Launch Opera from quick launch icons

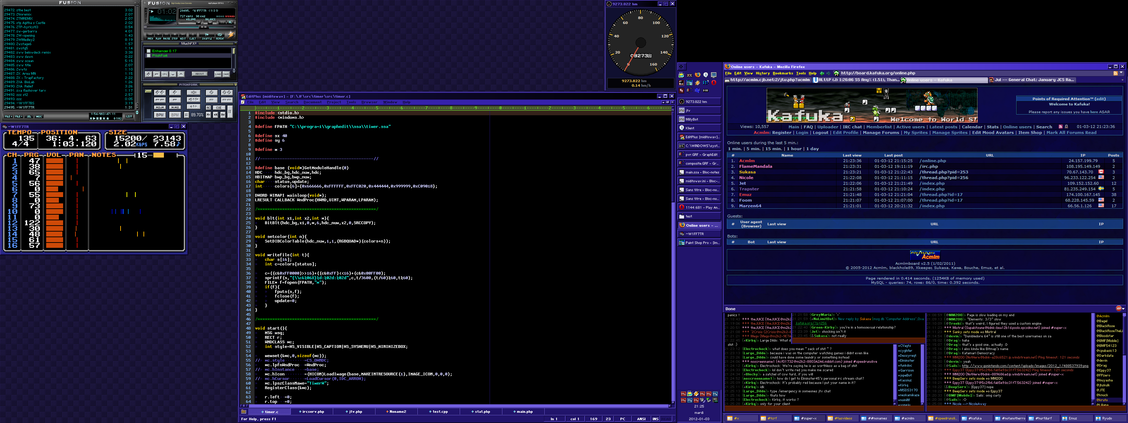(x=714, y=83)
